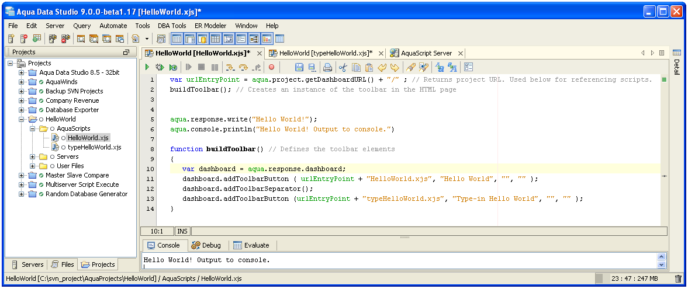This screenshot has width=688, height=289.
Task: Close the AquaScript Server tab
Action: 460,54
